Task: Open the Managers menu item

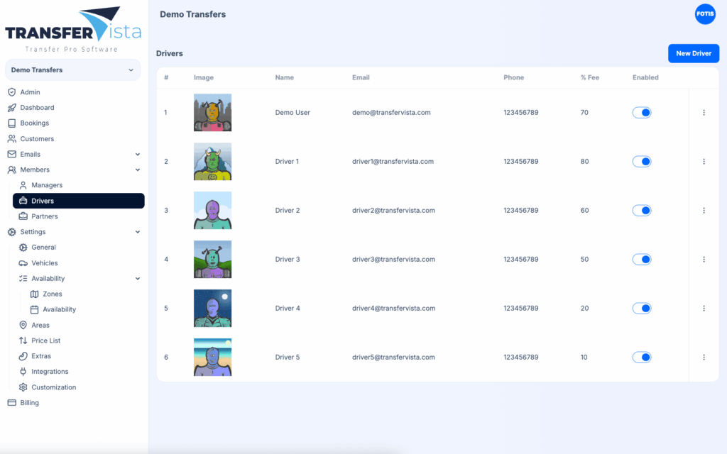Action: [47, 185]
